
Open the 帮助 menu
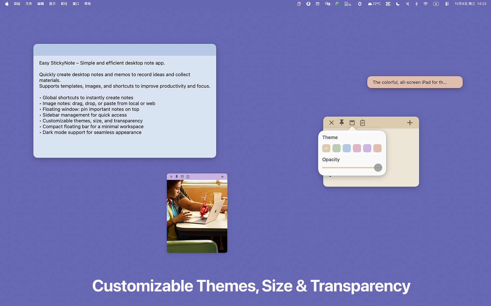pyautogui.click(x=87, y=4)
